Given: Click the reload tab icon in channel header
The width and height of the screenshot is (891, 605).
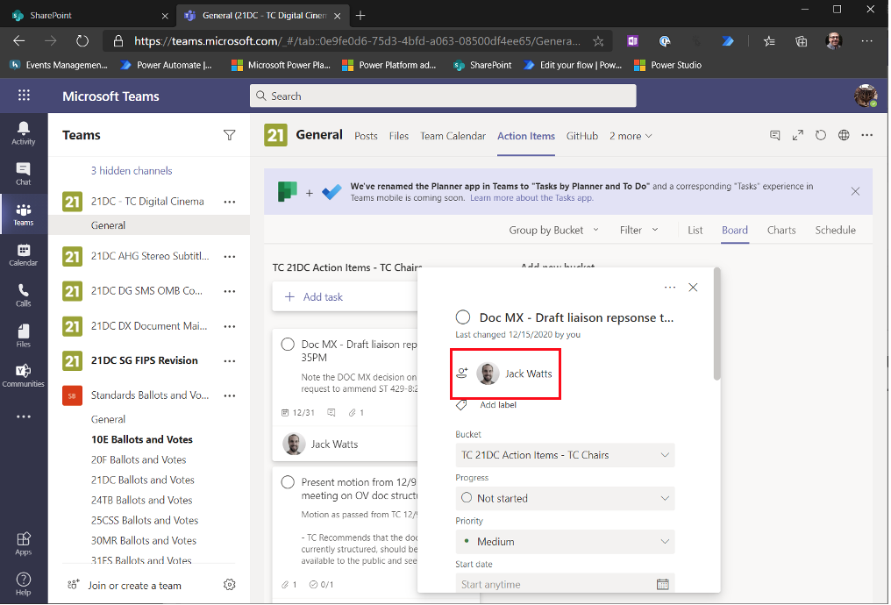Looking at the screenshot, I should point(821,136).
